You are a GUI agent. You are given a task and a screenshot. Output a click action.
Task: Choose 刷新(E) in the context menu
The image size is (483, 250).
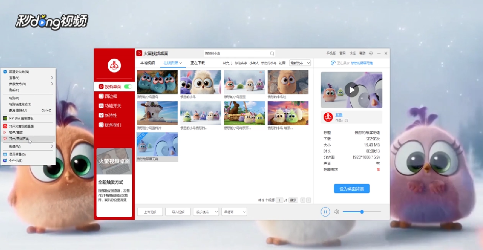[x=28, y=90]
